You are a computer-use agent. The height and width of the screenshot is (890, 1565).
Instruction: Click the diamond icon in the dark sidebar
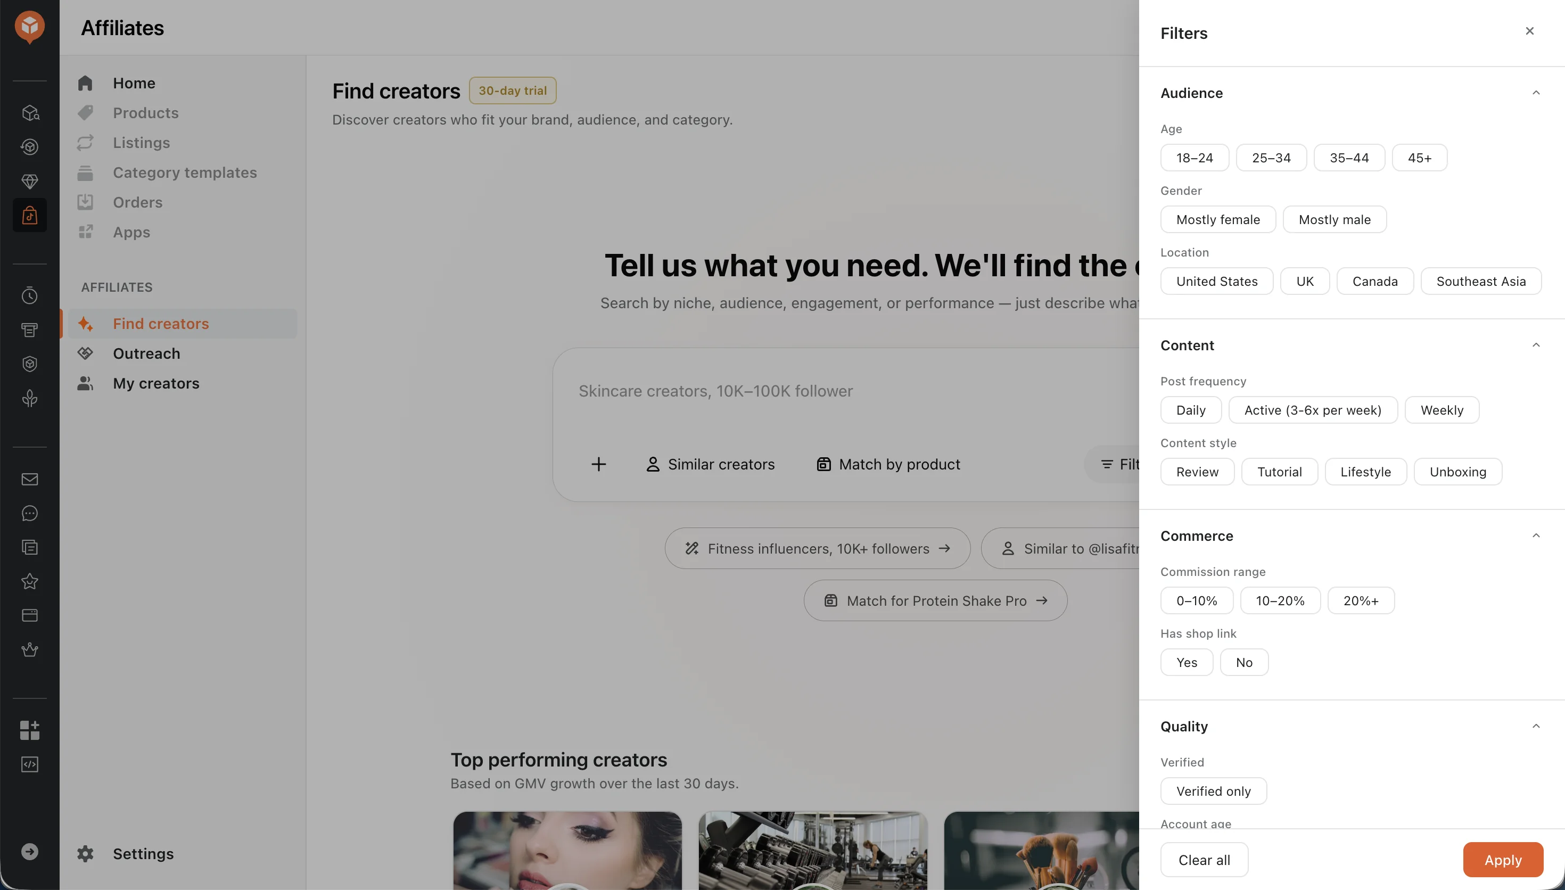(29, 181)
